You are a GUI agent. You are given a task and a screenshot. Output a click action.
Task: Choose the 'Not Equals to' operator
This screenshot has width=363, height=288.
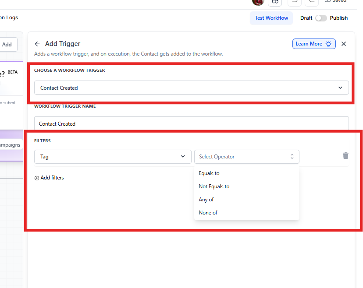coord(246,186)
